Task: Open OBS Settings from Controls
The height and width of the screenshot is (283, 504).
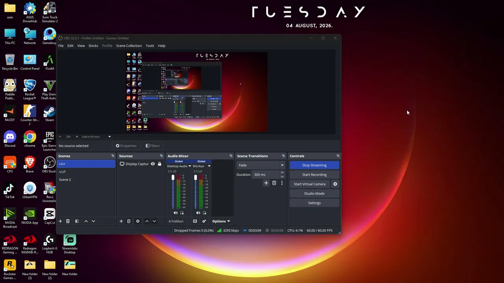Action: 314,203
